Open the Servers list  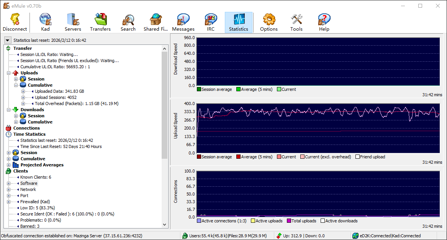click(x=73, y=22)
